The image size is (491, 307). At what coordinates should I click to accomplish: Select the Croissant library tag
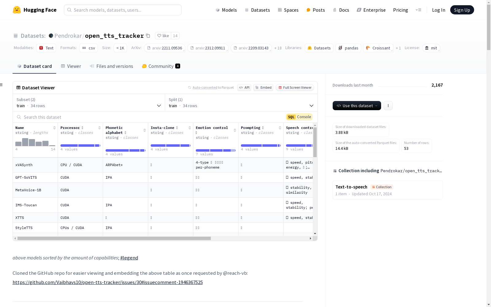click(x=378, y=48)
